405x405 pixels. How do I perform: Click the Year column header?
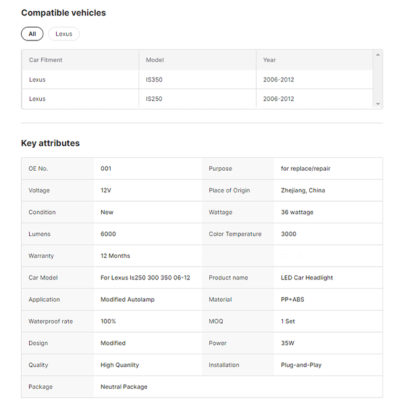tap(269, 60)
